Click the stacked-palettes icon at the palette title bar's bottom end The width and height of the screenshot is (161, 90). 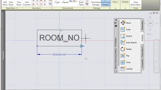[116, 71]
